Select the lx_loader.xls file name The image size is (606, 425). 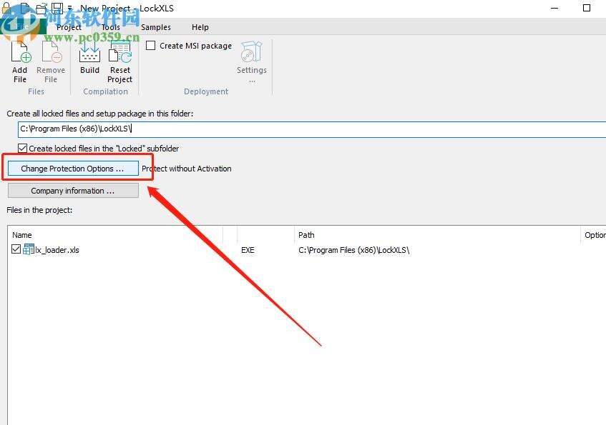57,250
